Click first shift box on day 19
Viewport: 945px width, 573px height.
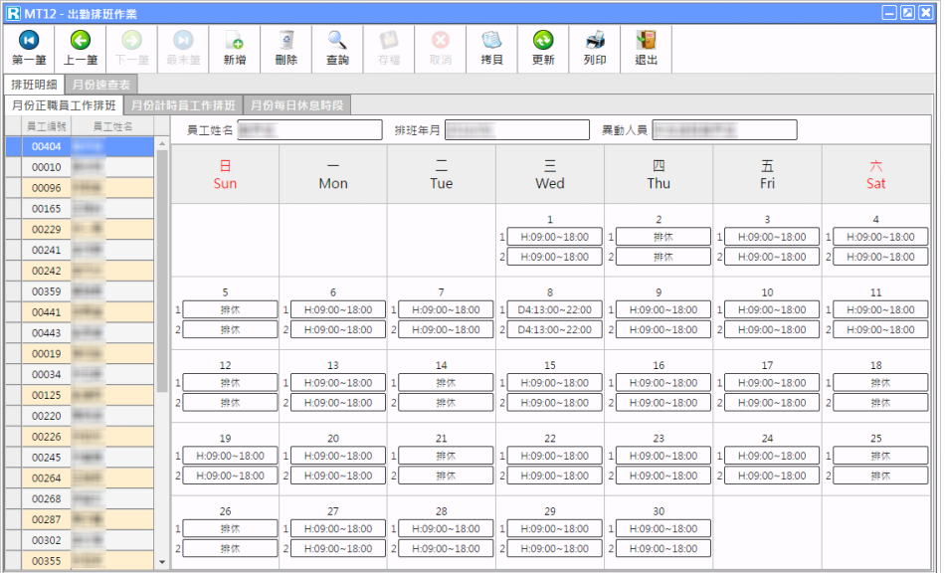point(230,456)
